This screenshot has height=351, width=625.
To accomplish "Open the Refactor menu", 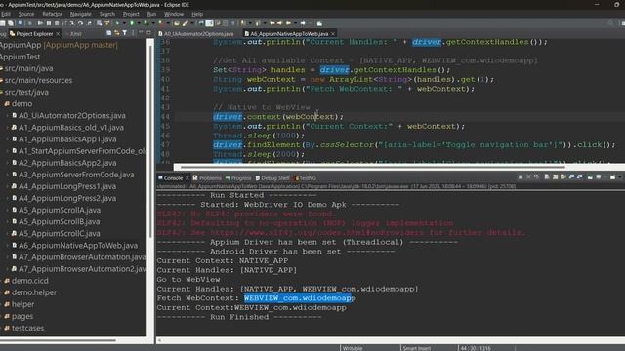I will [52, 14].
